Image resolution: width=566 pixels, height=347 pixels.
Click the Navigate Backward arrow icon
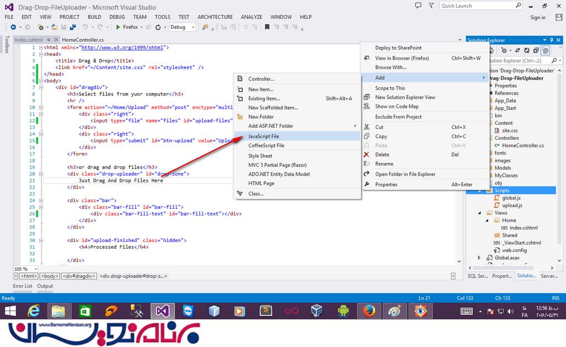click(x=12, y=27)
